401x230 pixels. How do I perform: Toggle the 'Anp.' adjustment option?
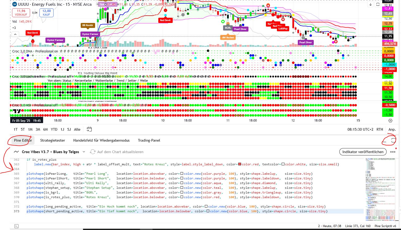[x=392, y=129]
